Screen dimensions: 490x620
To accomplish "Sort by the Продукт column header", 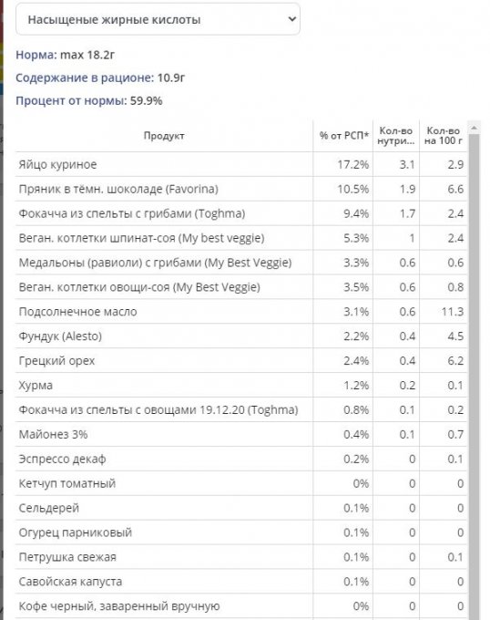I will point(164,136).
